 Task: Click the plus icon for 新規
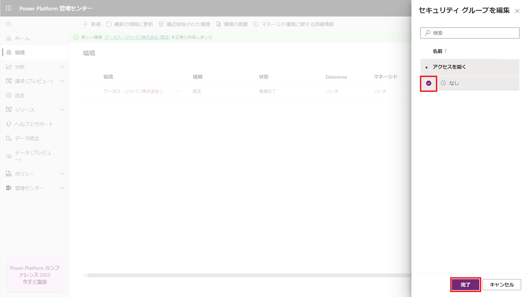(x=86, y=24)
